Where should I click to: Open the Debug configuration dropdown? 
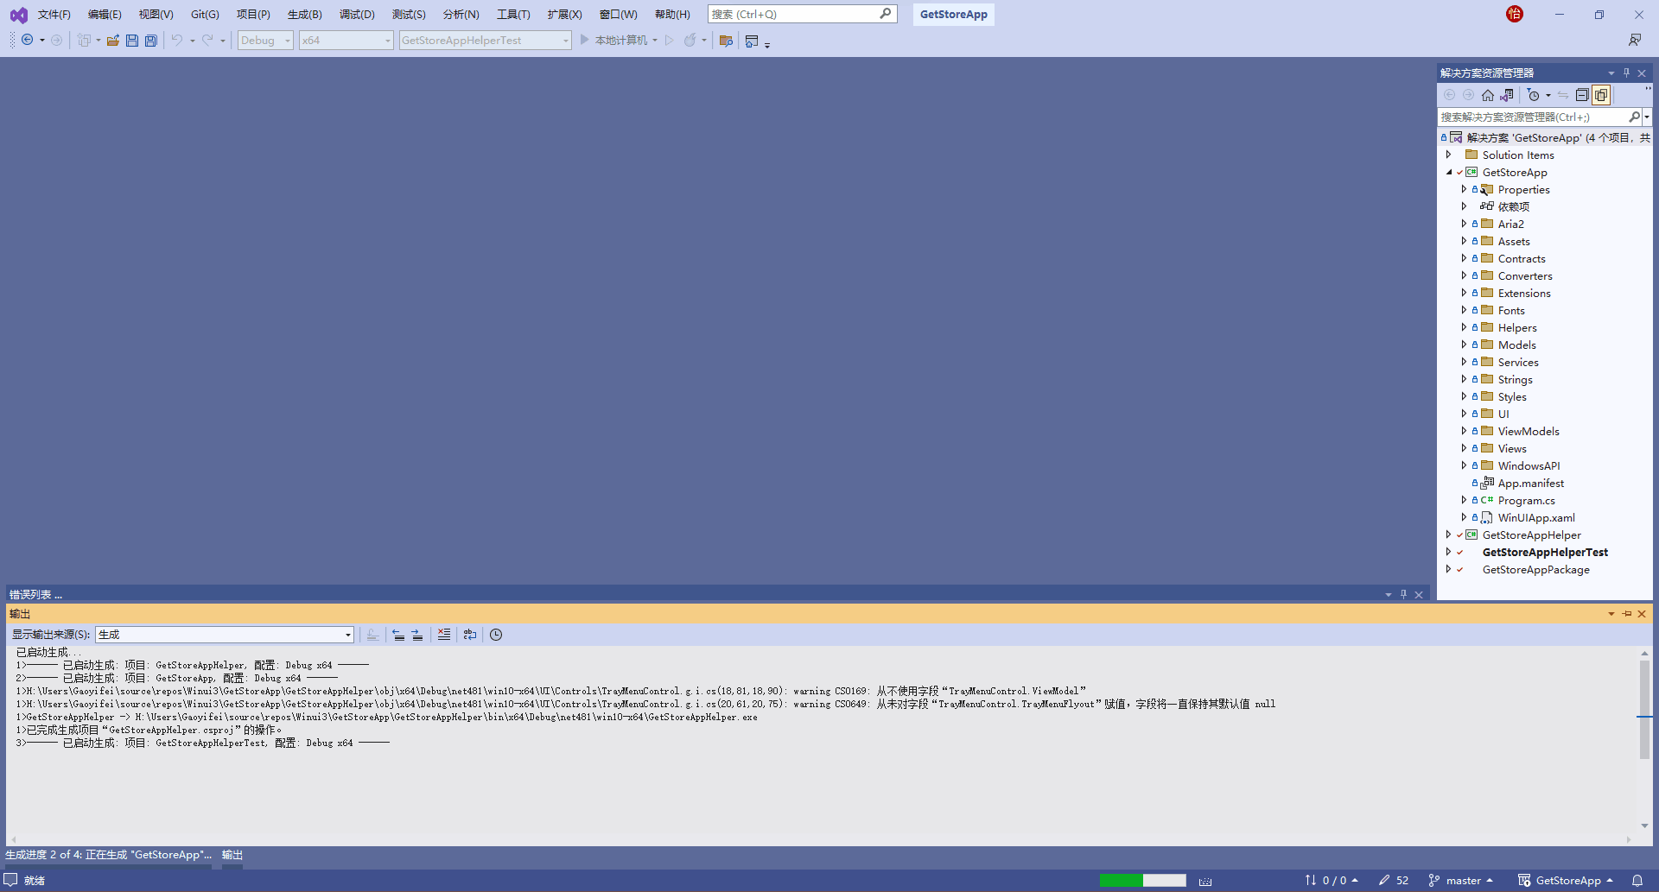[265, 41]
